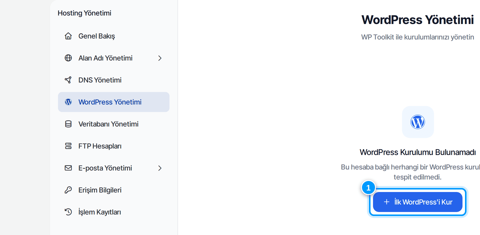The image size is (480, 235).
Task: Click the large WordPress logo in the empty state
Action: [418, 122]
